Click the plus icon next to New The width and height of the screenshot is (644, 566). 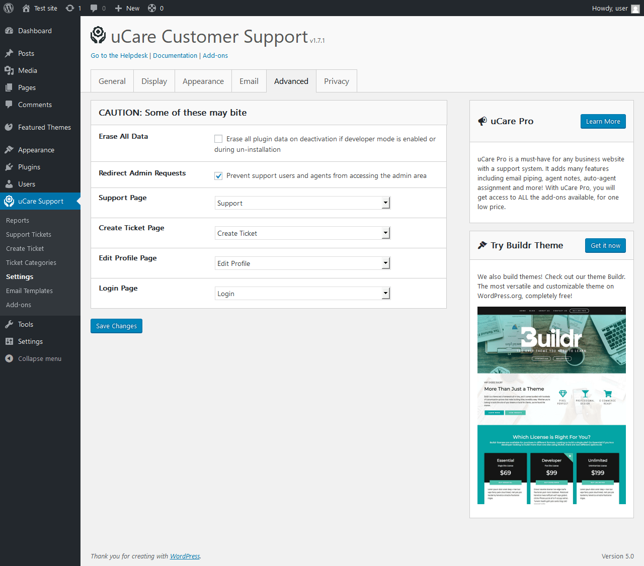coord(119,8)
